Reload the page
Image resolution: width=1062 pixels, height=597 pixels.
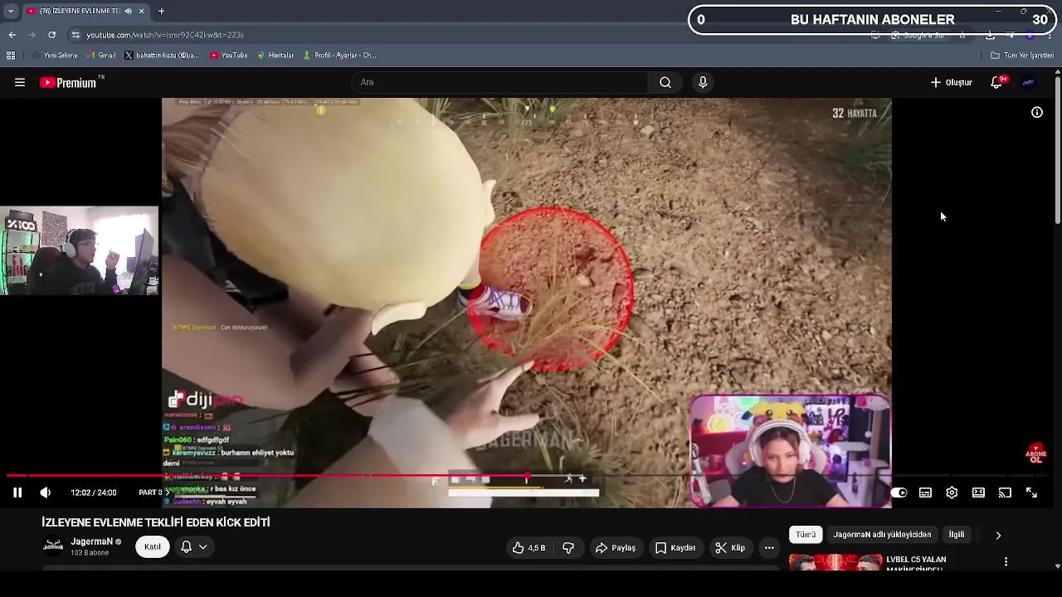[x=52, y=35]
